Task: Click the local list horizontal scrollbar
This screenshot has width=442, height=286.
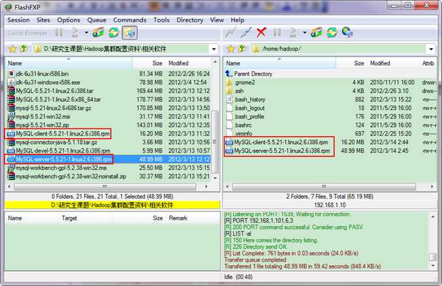Action: [x=105, y=186]
